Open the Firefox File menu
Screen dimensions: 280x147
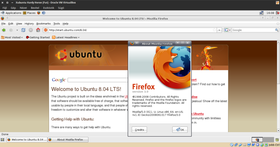[x=3, y=23]
